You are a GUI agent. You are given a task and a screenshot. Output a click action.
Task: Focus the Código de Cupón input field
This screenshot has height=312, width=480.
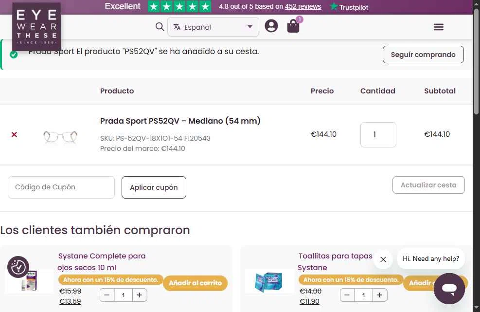coord(61,187)
